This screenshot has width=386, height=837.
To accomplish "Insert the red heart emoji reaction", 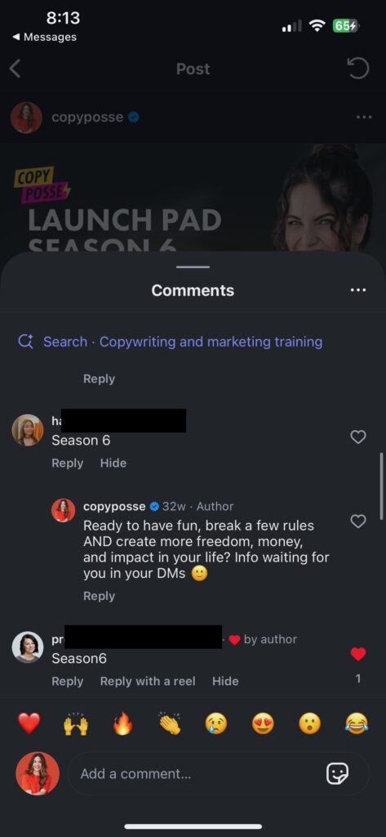I will [x=29, y=724].
